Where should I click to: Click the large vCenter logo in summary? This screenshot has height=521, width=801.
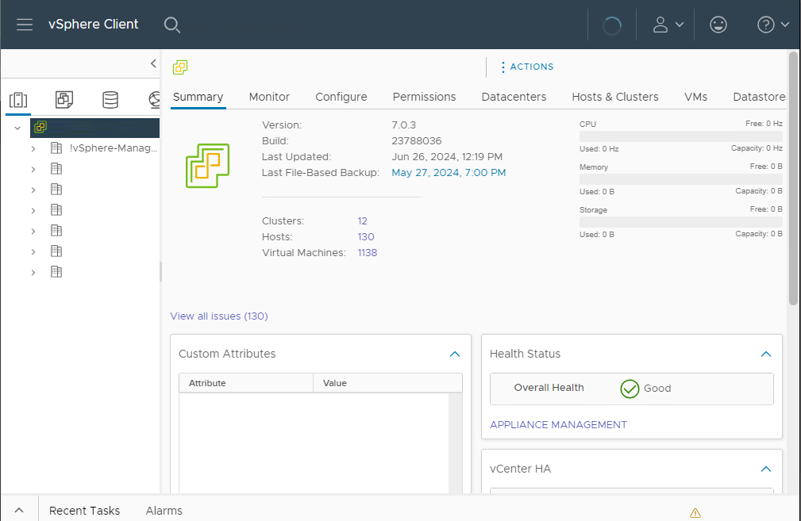[x=207, y=166]
